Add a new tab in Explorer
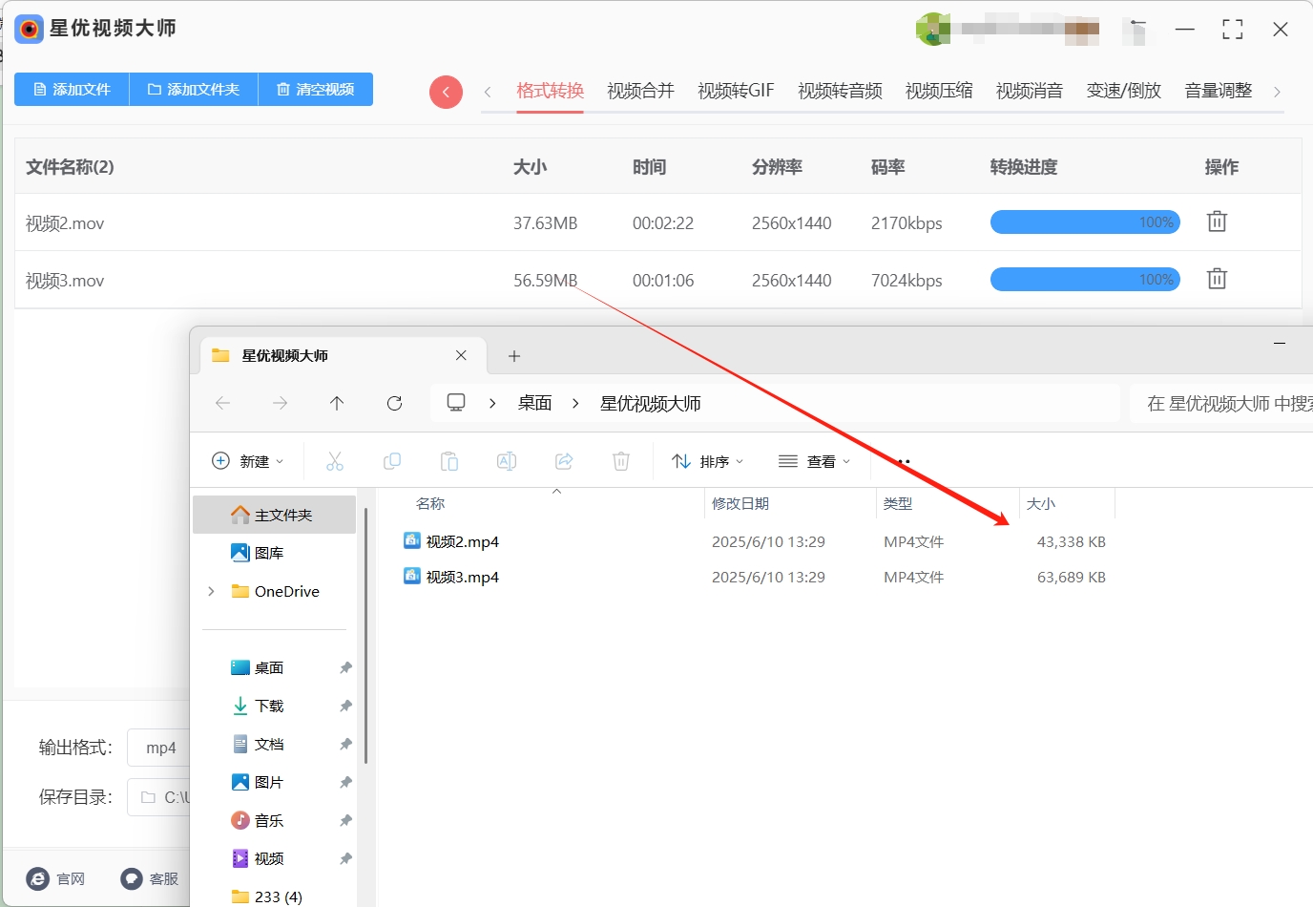The image size is (1313, 907). pos(514,356)
